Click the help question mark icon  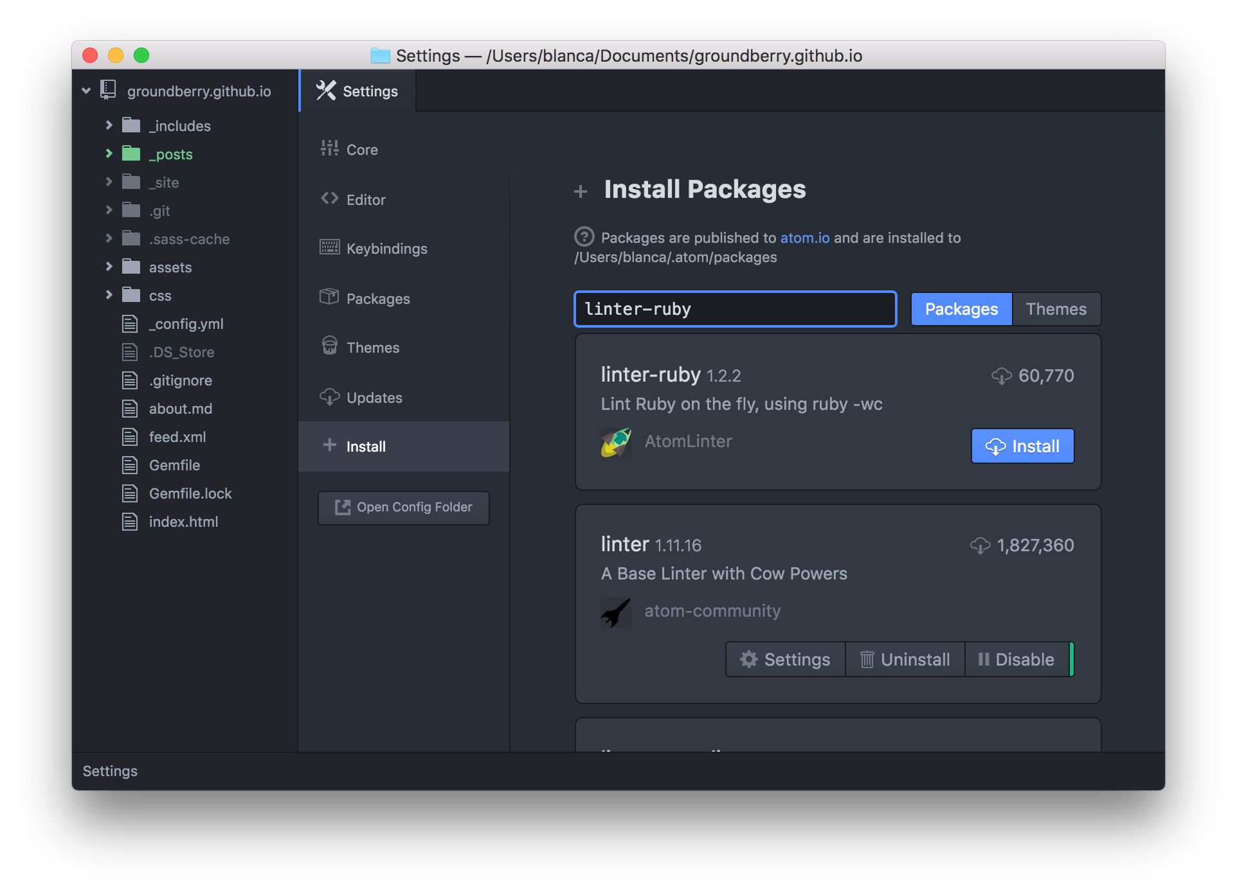point(584,237)
